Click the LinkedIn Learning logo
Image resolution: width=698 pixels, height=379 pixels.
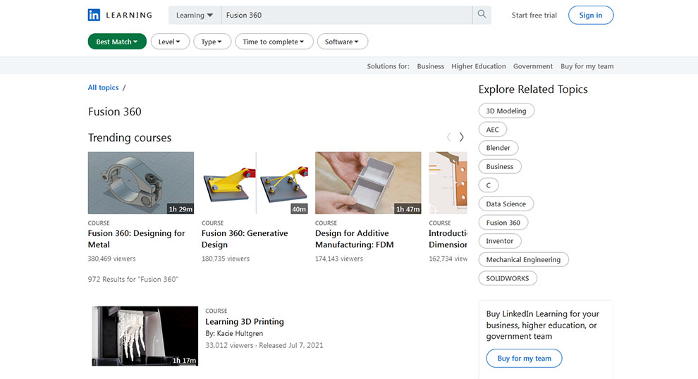coord(119,15)
